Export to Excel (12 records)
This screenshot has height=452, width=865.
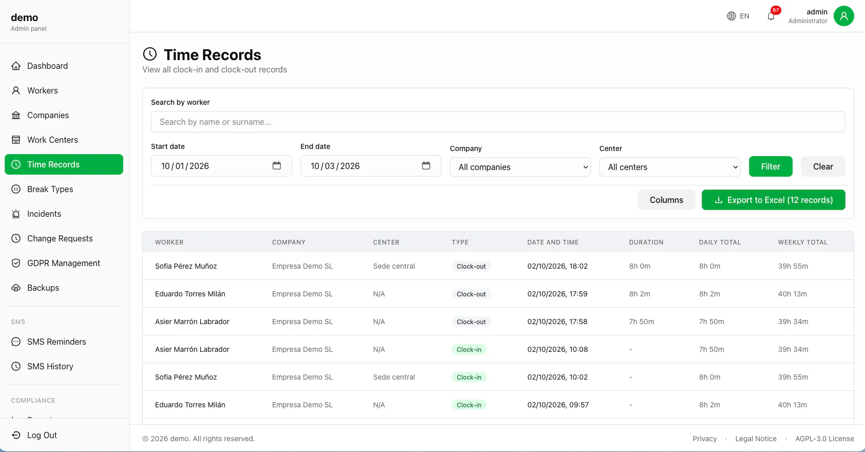773,200
